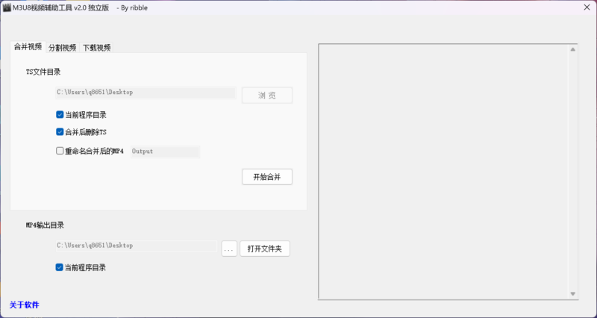Click the log scrollbar up arrow
Viewport: 597px width, 318px height.
pos(572,50)
